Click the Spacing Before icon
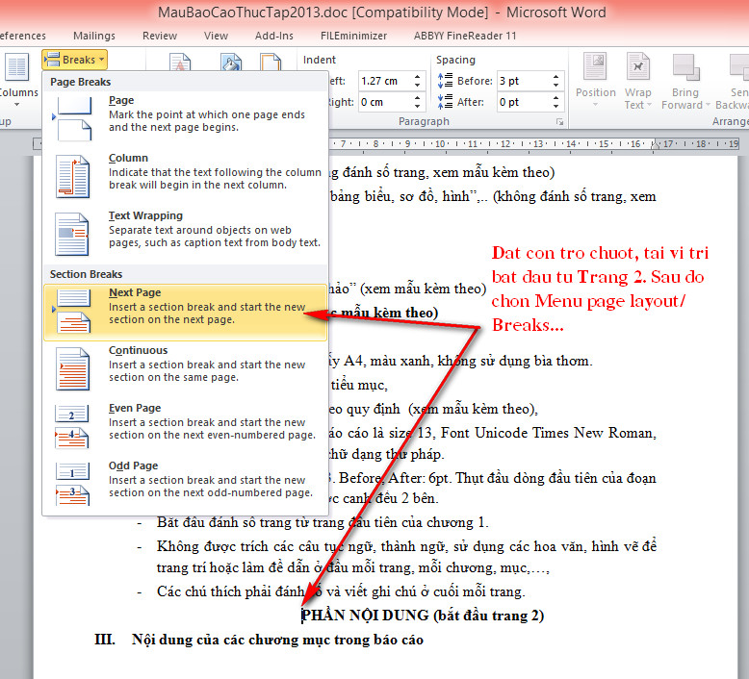 pos(445,81)
